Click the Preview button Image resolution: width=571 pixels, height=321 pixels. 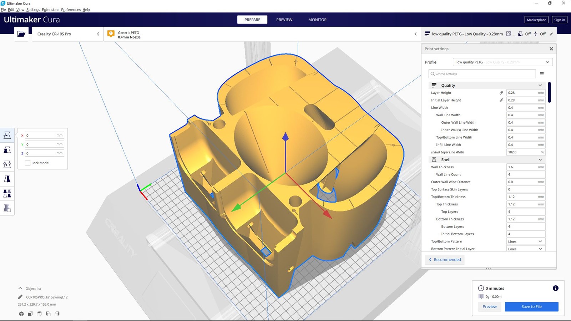coord(490,306)
